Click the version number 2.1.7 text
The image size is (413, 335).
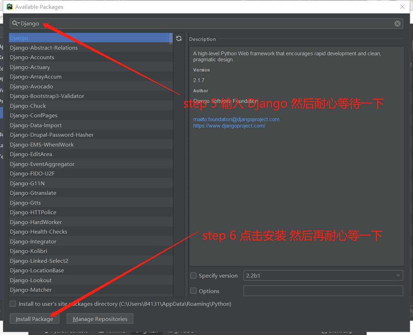pos(199,80)
